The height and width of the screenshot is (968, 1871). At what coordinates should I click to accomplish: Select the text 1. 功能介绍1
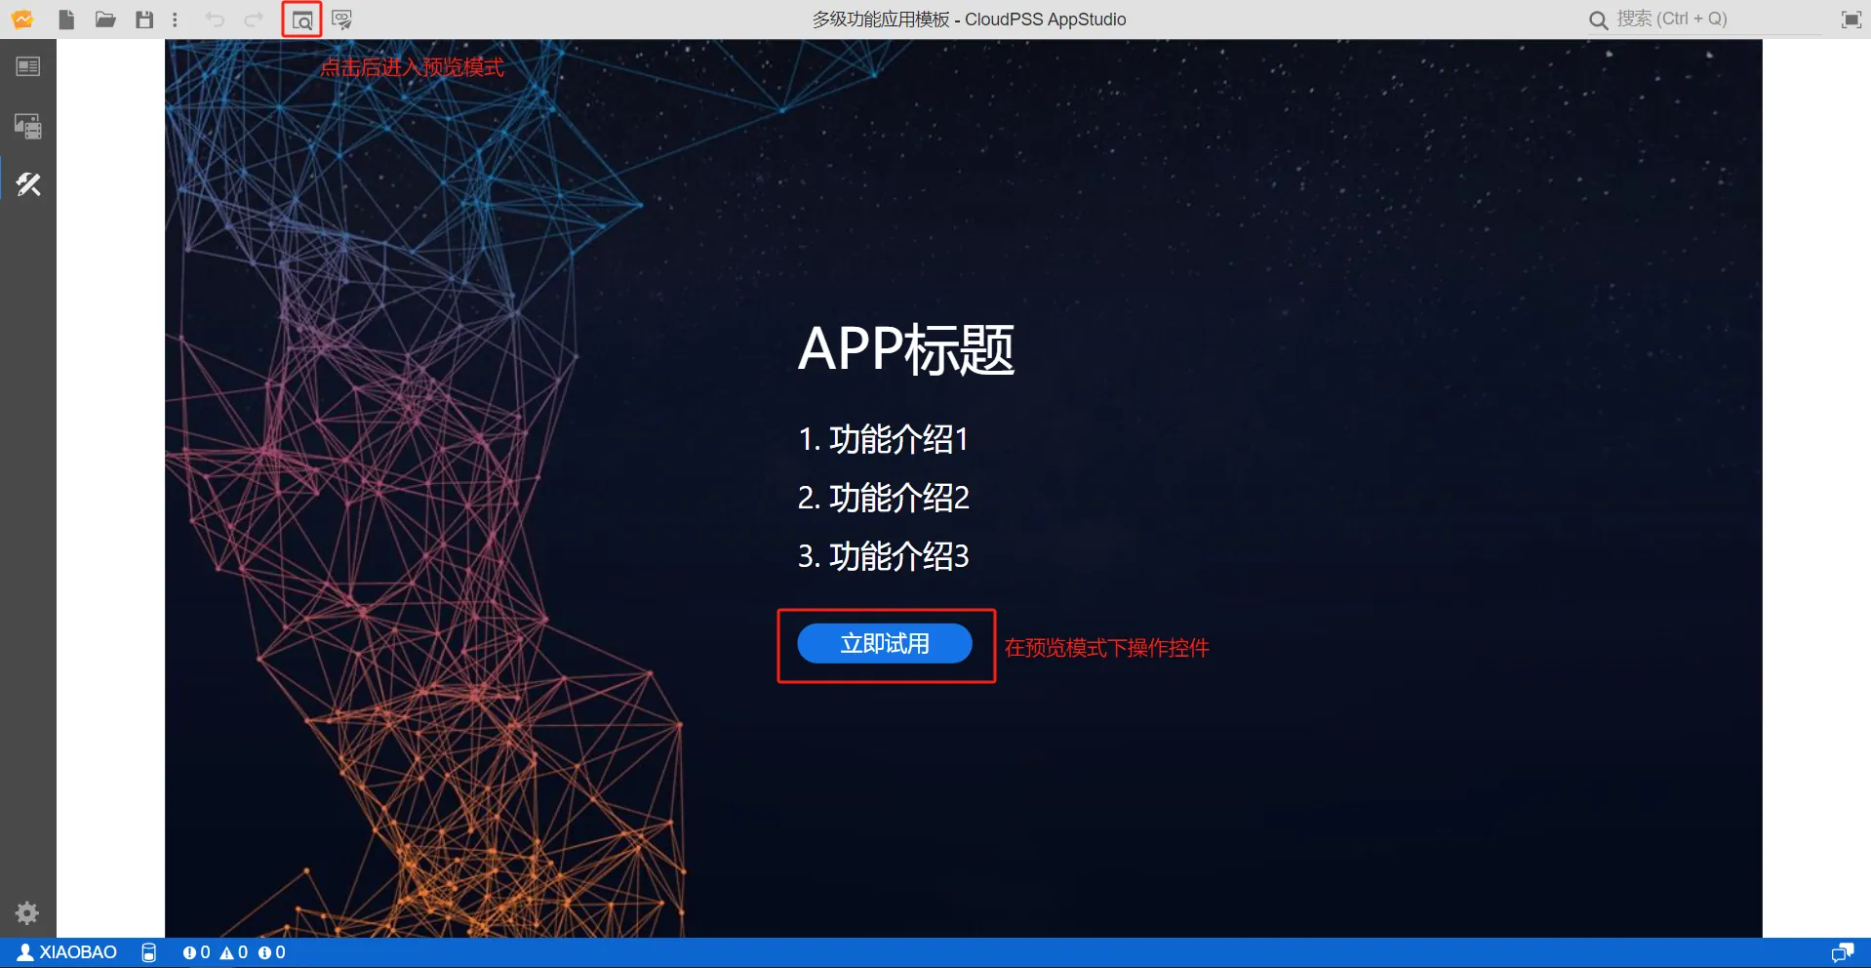point(883,439)
